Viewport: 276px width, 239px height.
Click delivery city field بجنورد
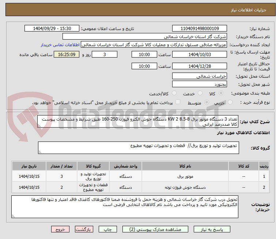pyautogui.click(x=200, y=84)
